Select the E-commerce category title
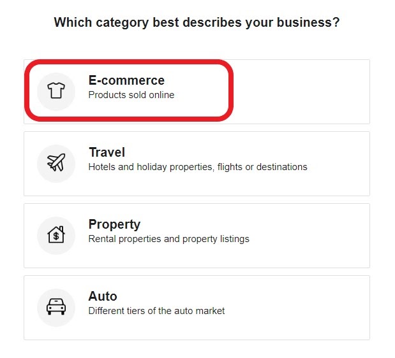The width and height of the screenshot is (395, 358). (x=126, y=80)
